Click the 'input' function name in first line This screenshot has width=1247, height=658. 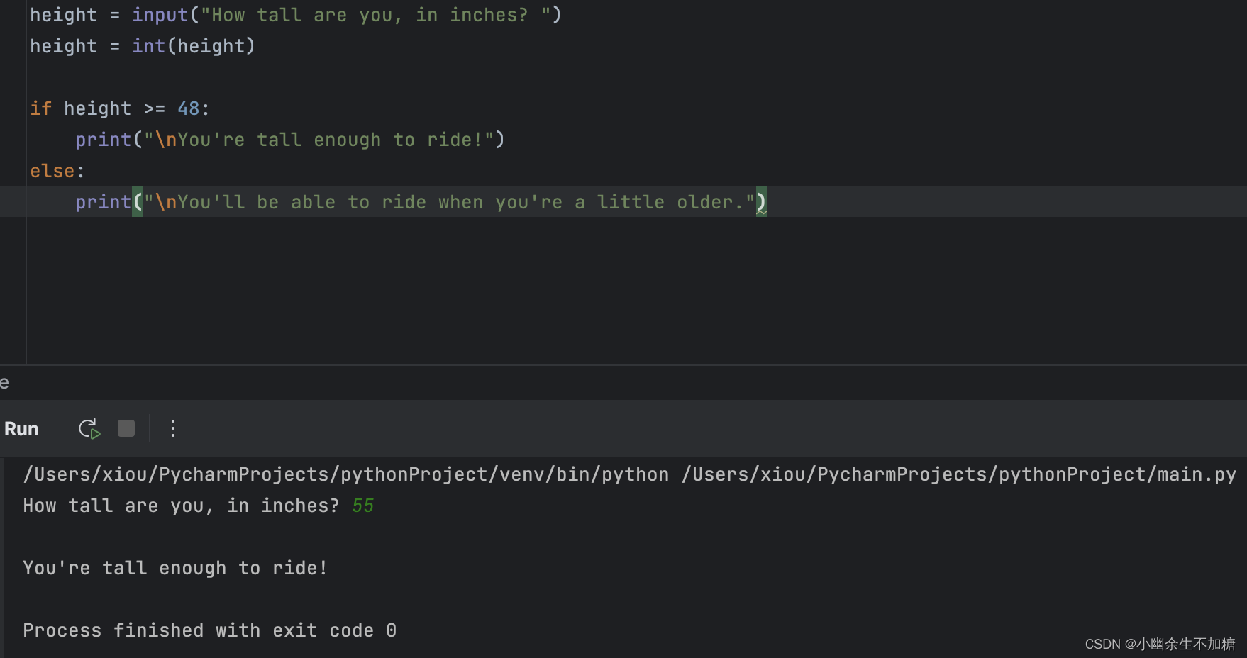tap(160, 15)
